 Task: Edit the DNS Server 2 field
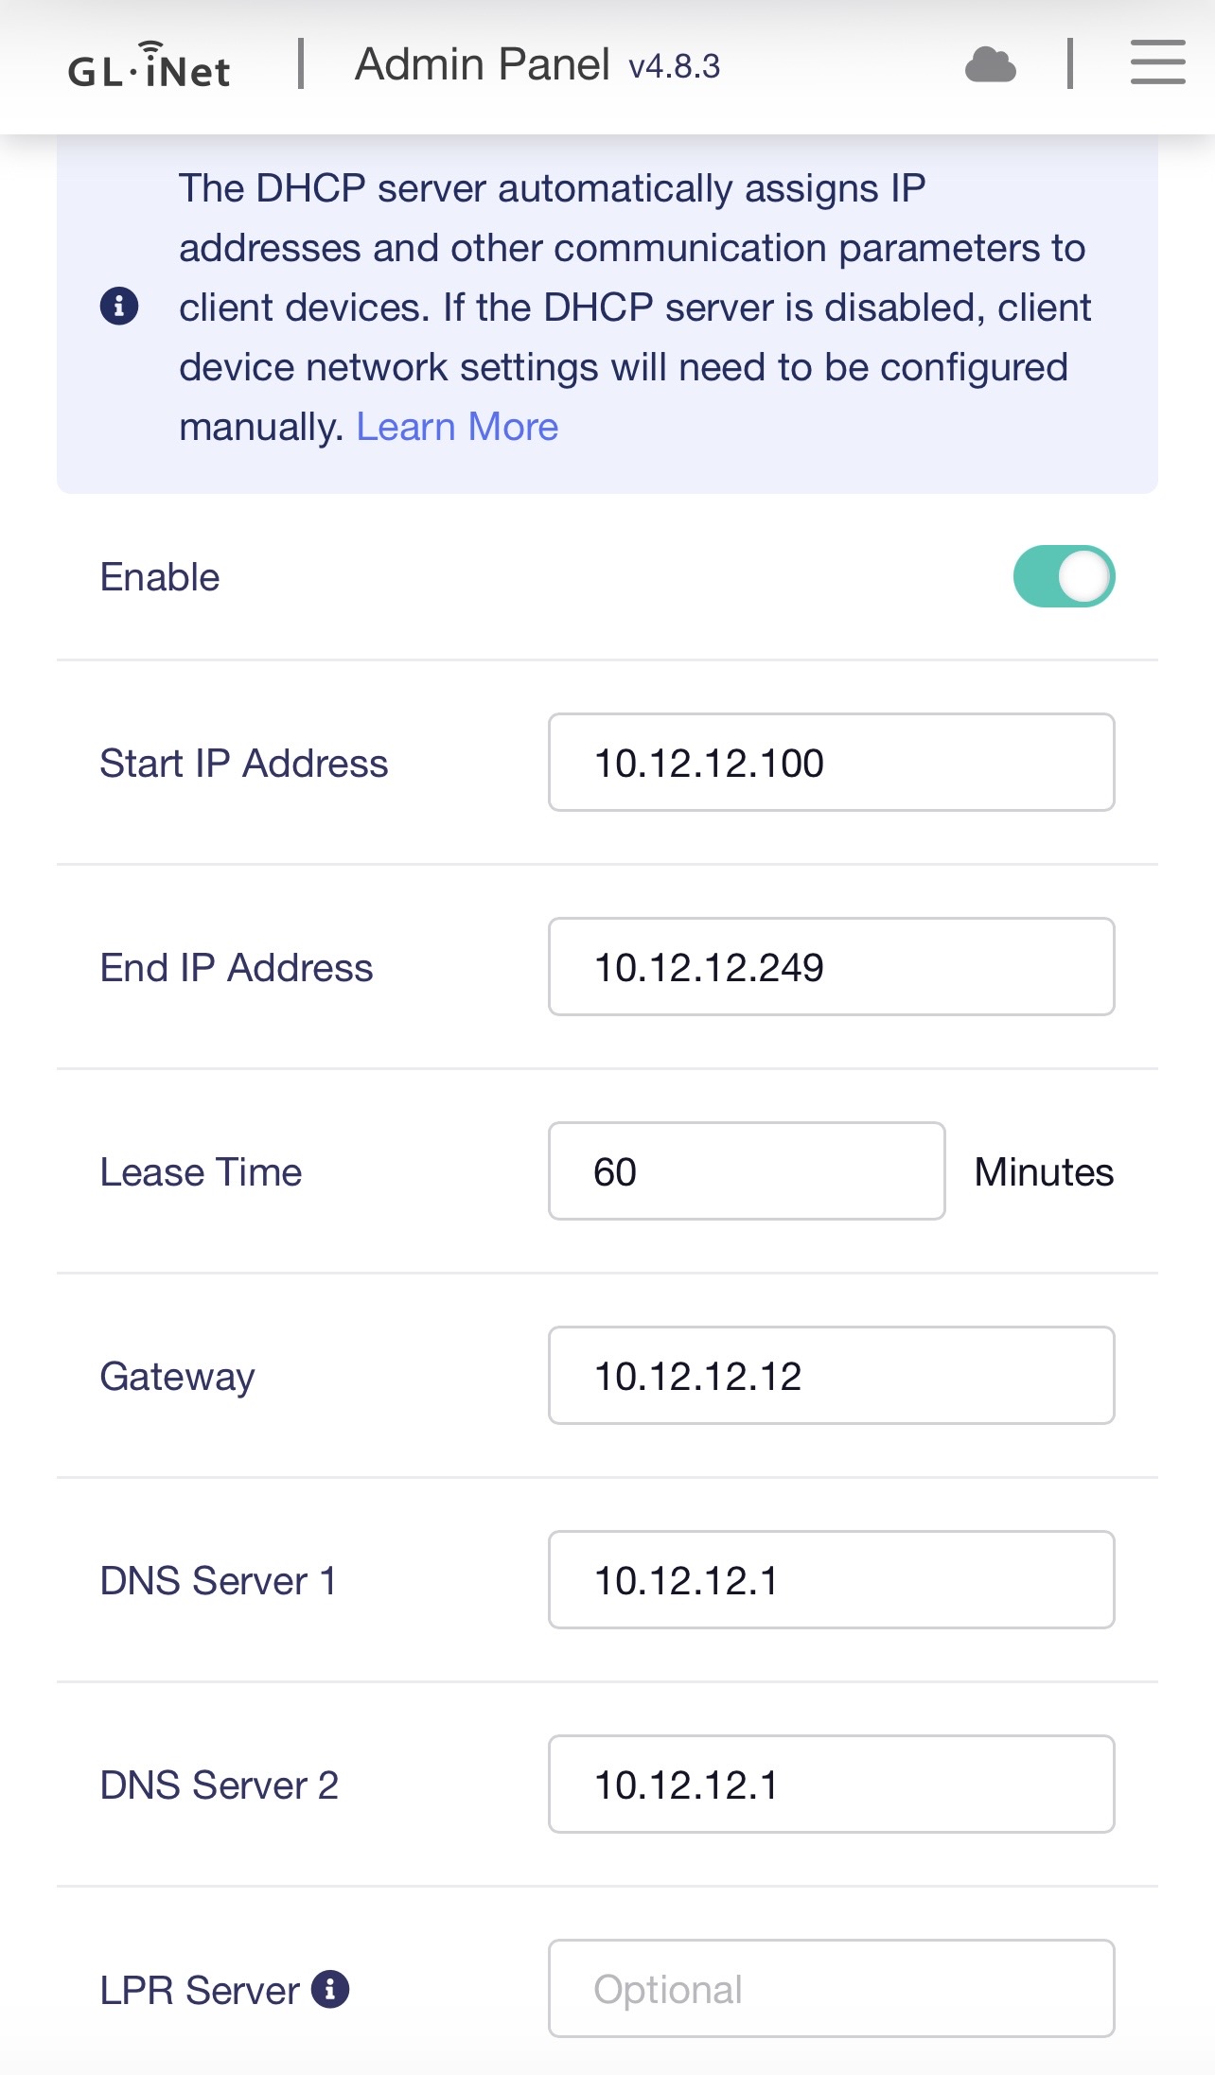coord(831,1785)
